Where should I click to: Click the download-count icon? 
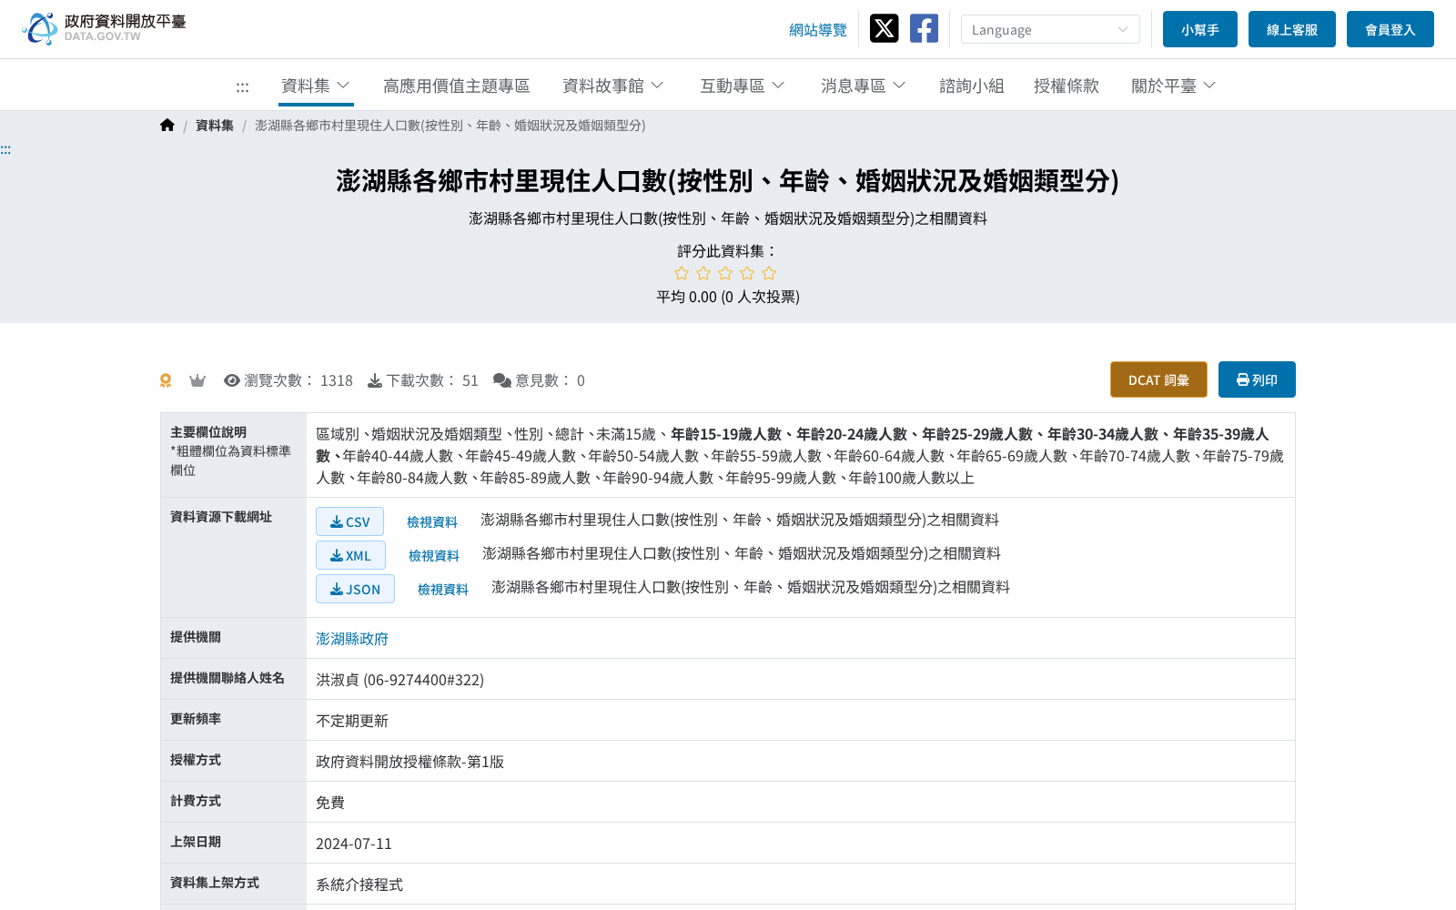tap(375, 380)
